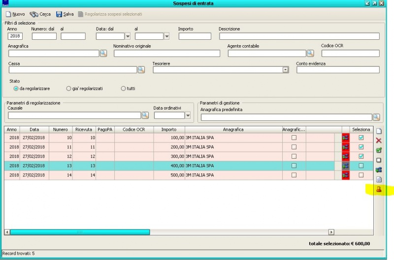Click the Nuovo toolbar button
Screen dimensions: 394x260
point(15,14)
